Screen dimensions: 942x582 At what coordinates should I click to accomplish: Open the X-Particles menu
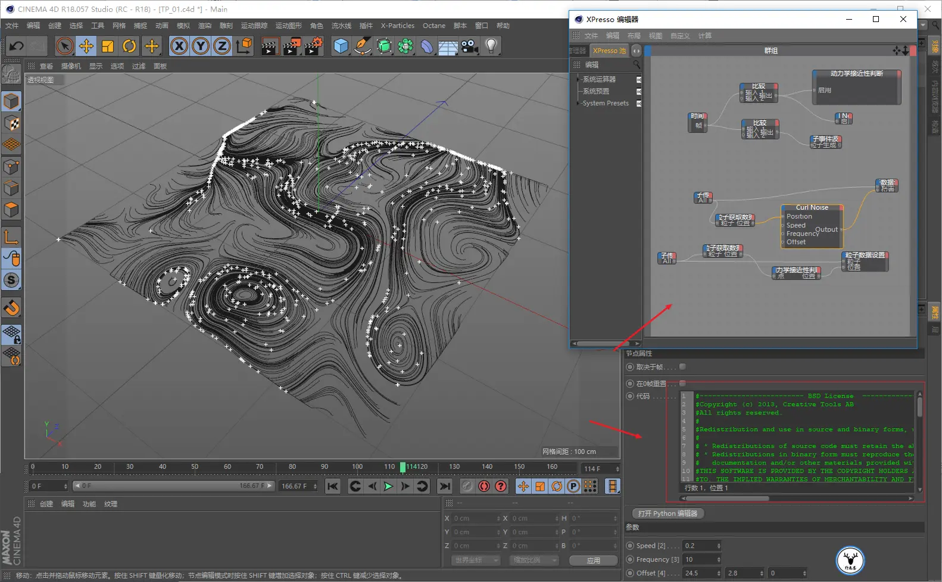(397, 26)
